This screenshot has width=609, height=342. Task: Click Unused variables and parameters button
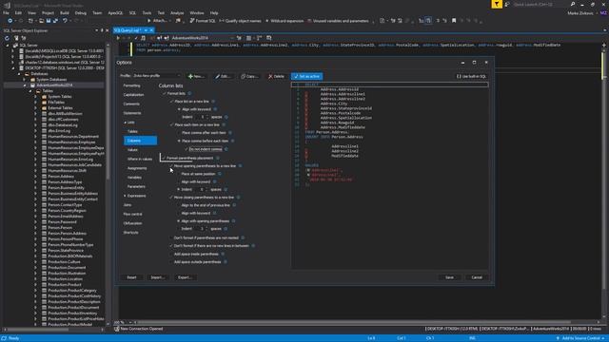pyautogui.click(x=338, y=21)
